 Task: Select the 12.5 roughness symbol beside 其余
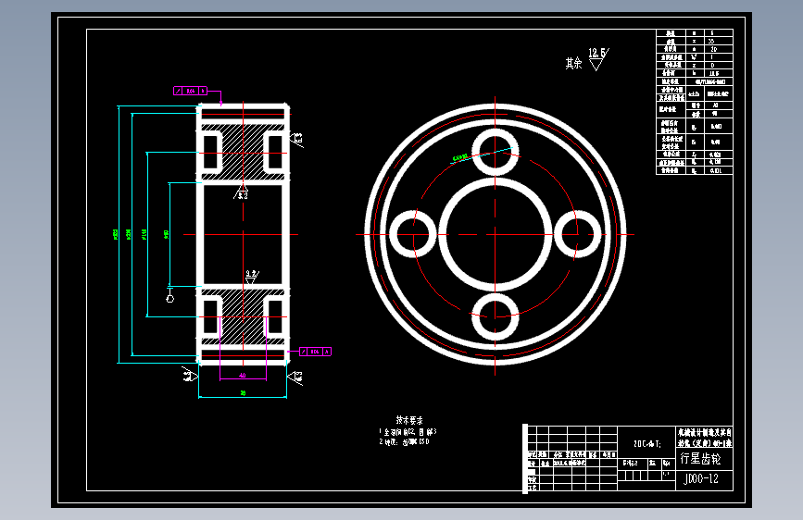coord(597,59)
